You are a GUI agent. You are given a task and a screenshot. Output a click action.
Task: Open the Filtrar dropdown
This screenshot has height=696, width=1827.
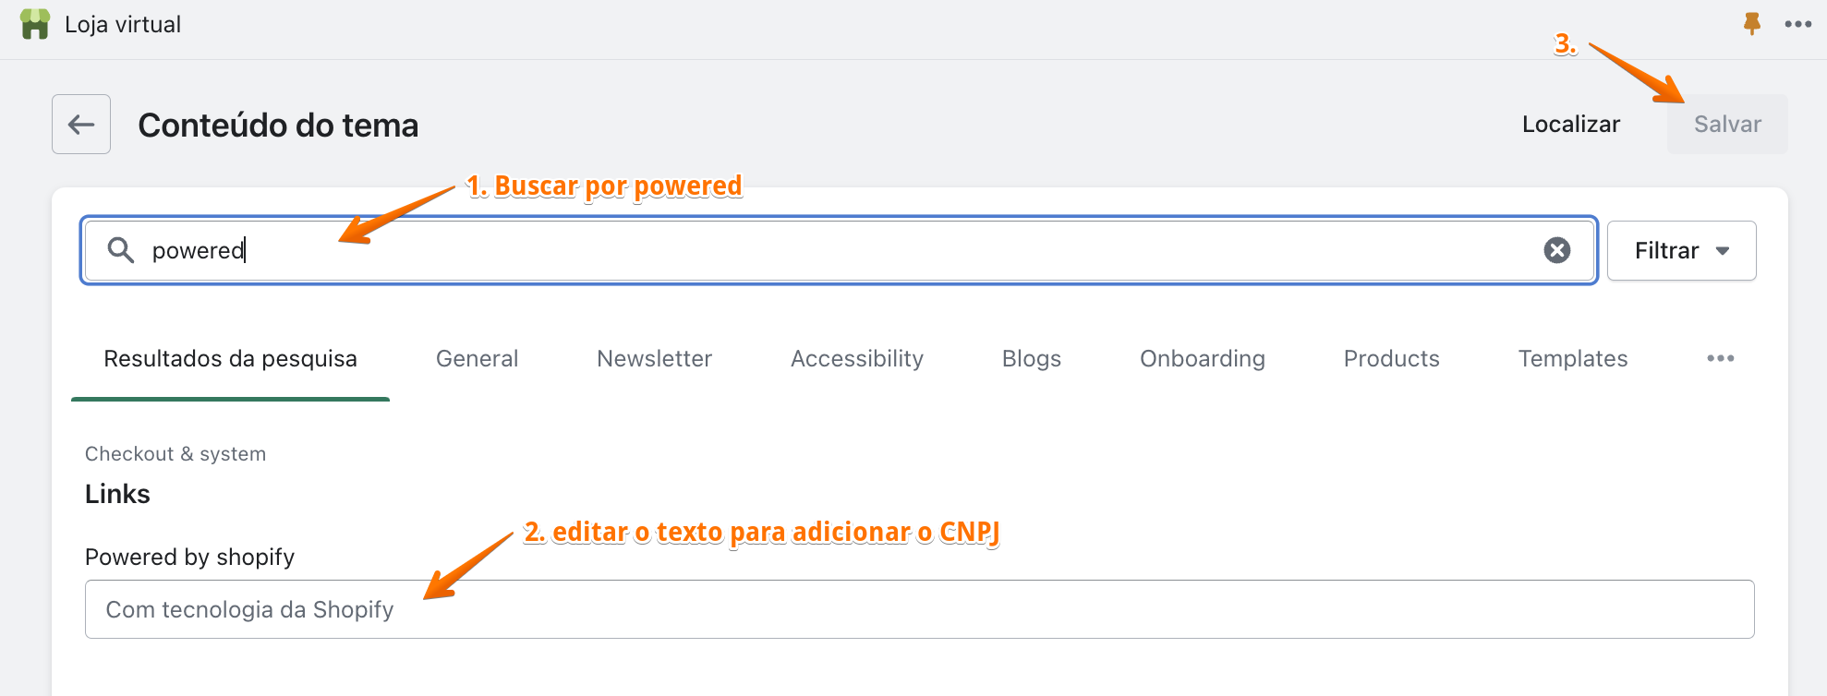click(1681, 250)
